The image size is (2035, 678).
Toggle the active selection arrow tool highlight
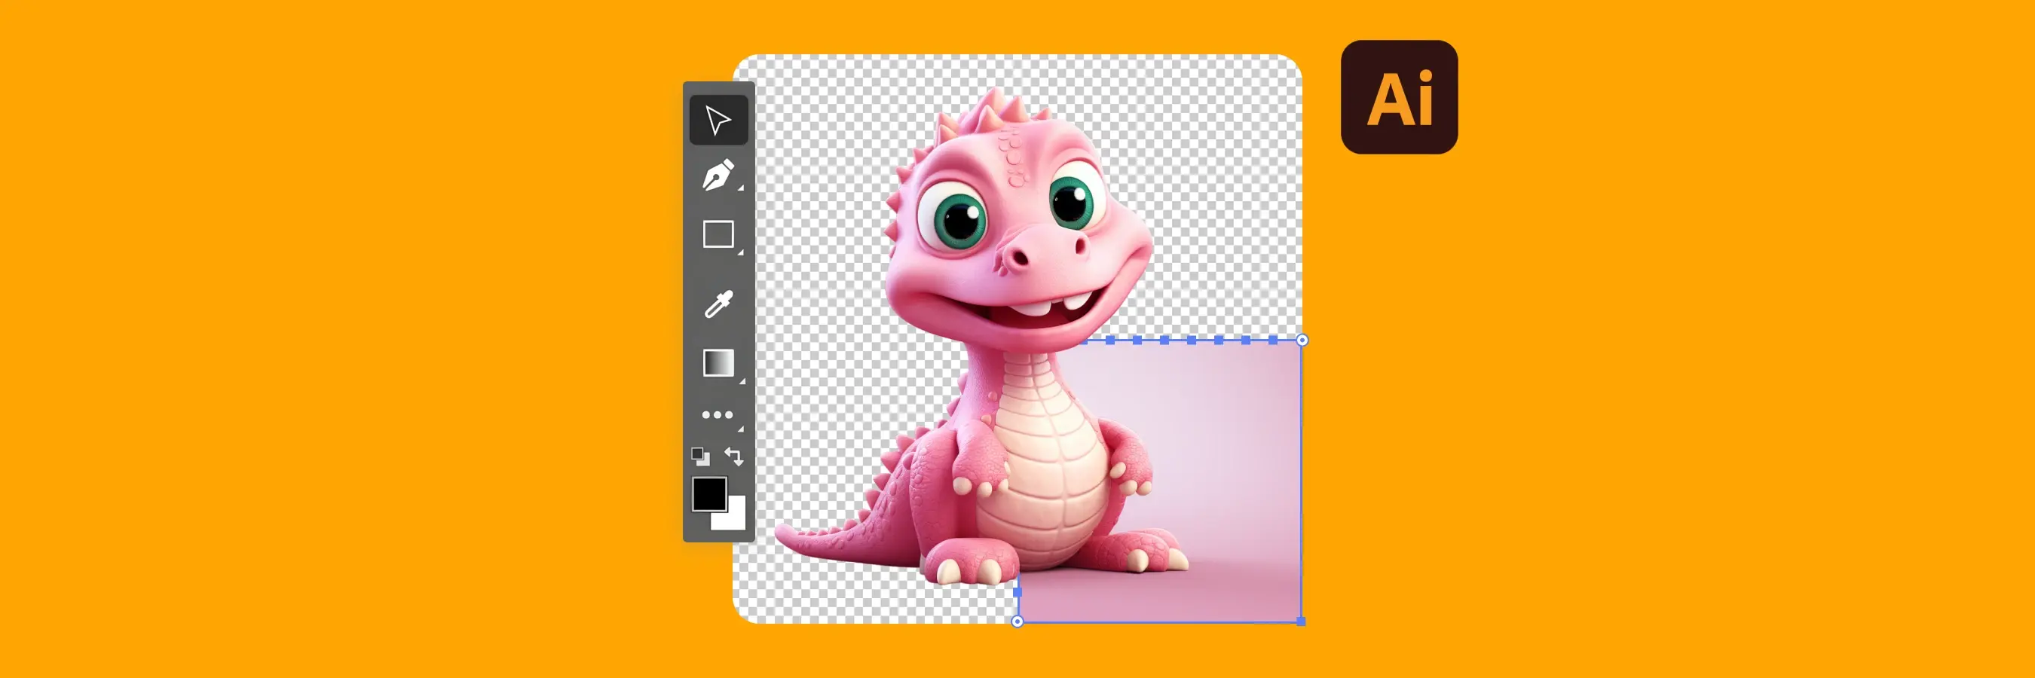[x=720, y=121]
